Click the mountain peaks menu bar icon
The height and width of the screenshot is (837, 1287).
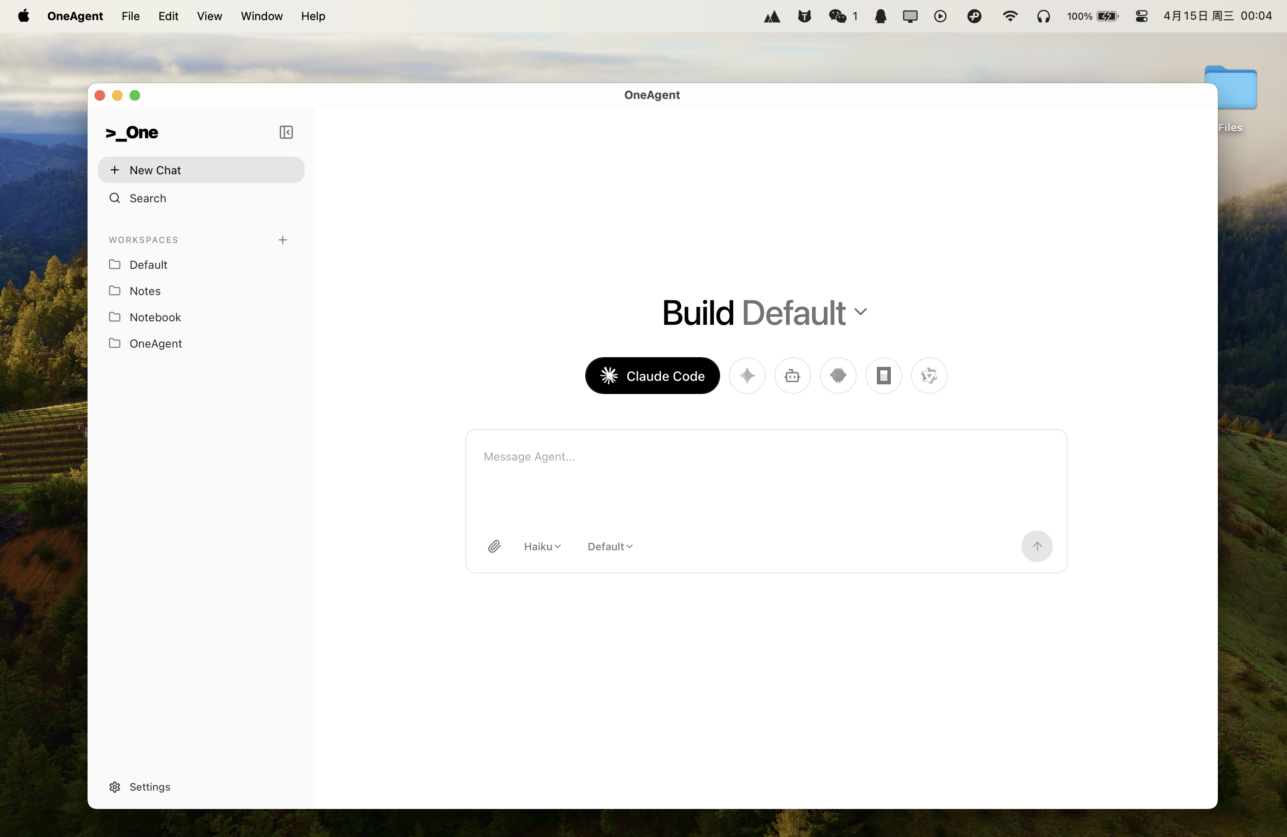tap(772, 16)
